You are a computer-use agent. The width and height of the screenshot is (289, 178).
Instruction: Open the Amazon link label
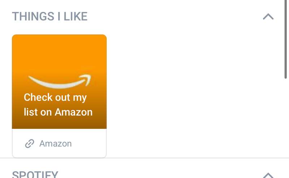tap(56, 143)
